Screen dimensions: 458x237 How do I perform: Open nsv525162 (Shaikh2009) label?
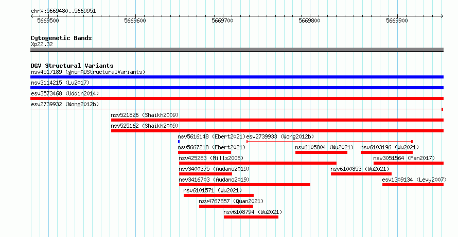pos(145,126)
